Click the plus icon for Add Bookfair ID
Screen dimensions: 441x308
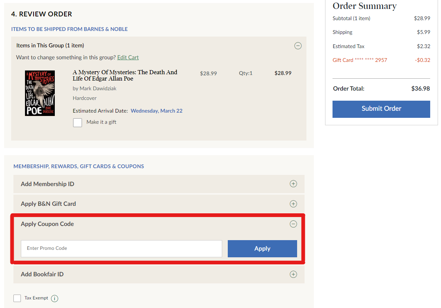pos(293,274)
